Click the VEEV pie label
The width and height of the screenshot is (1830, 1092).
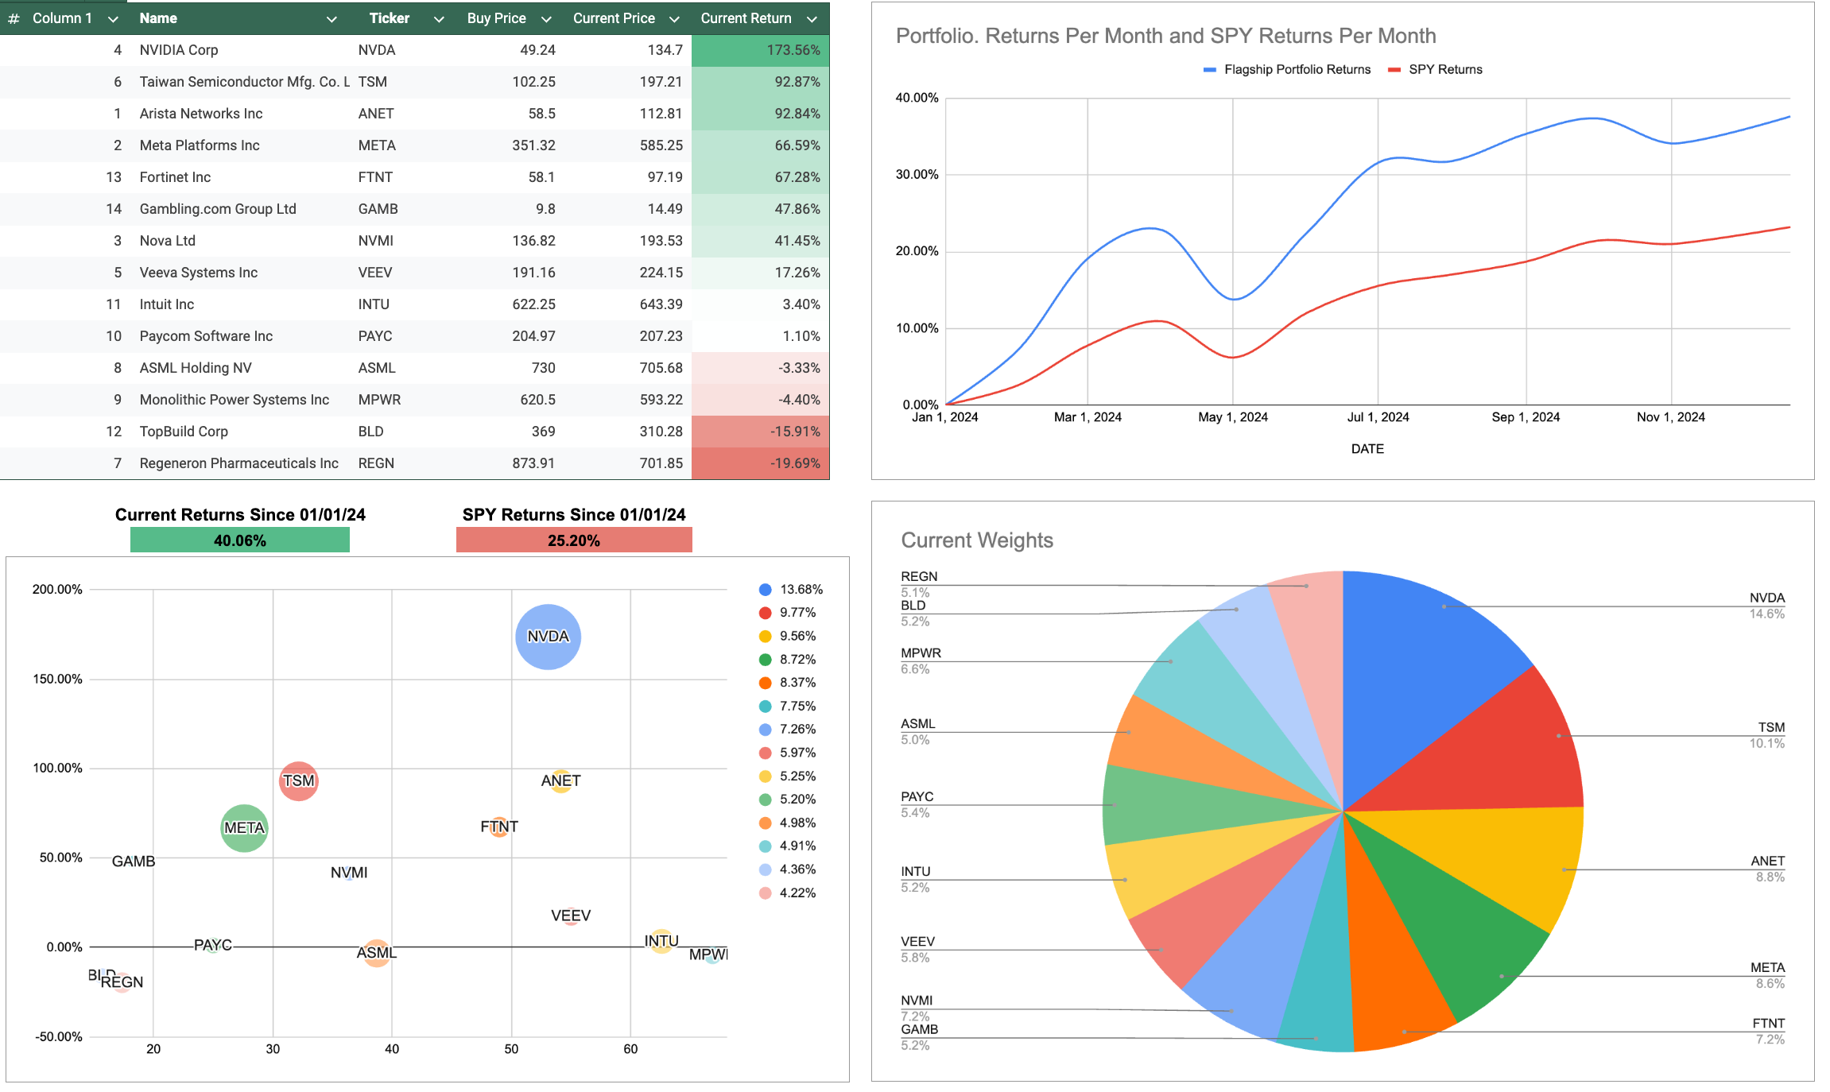pos(917,942)
